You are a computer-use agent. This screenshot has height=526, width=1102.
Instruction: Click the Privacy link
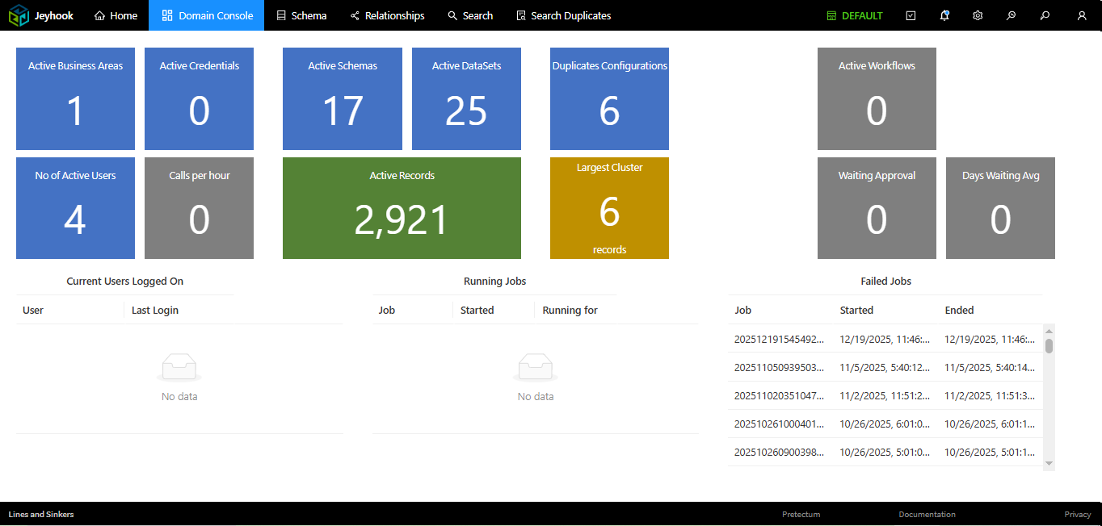pos(1077,514)
